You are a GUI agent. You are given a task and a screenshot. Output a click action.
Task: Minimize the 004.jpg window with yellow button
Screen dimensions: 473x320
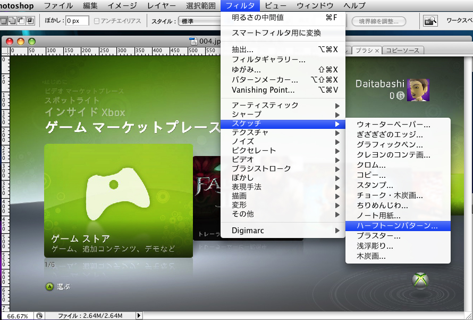coord(21,42)
